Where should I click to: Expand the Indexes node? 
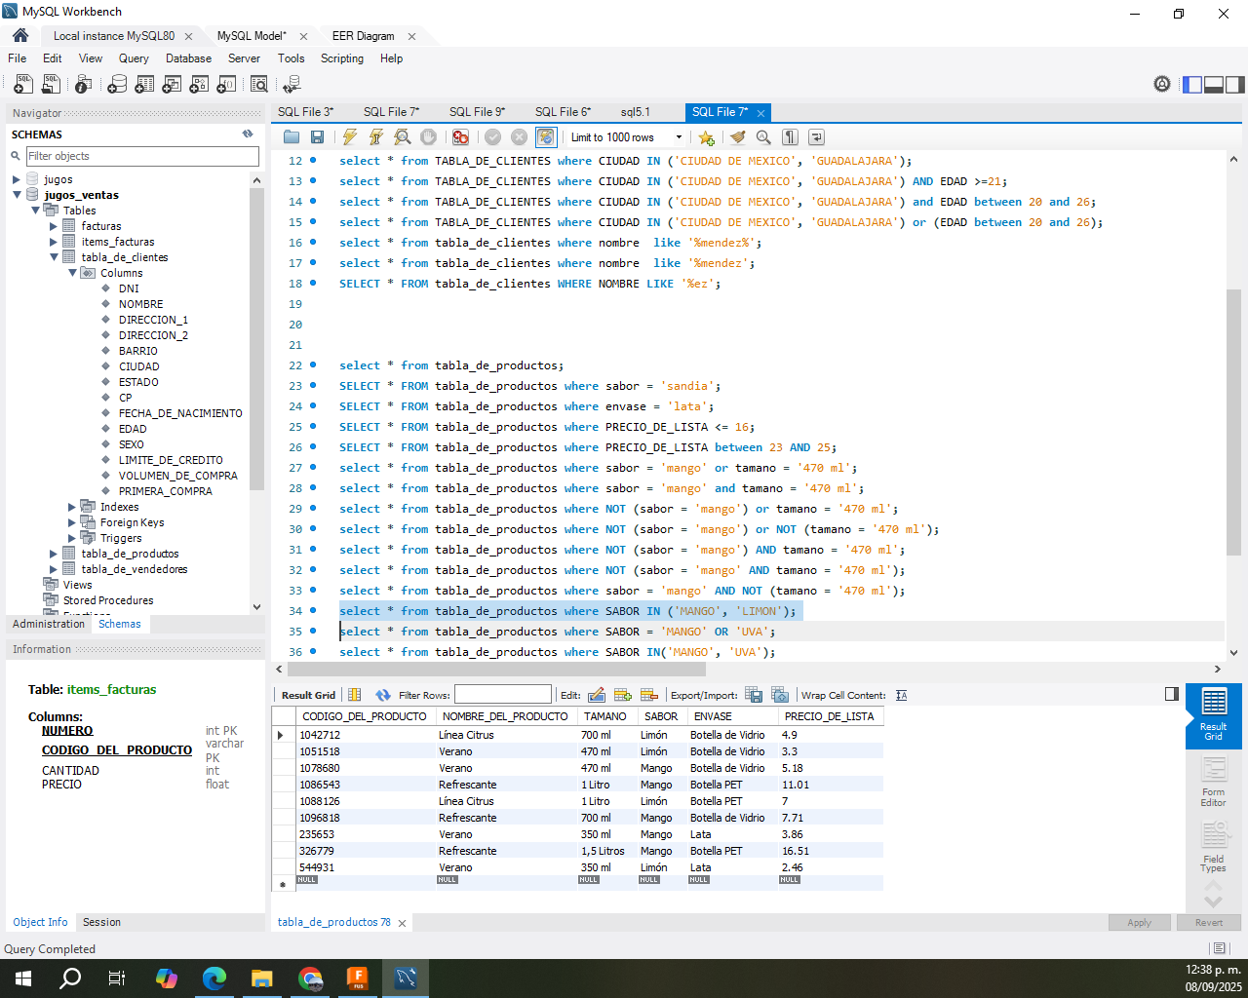[x=72, y=507]
